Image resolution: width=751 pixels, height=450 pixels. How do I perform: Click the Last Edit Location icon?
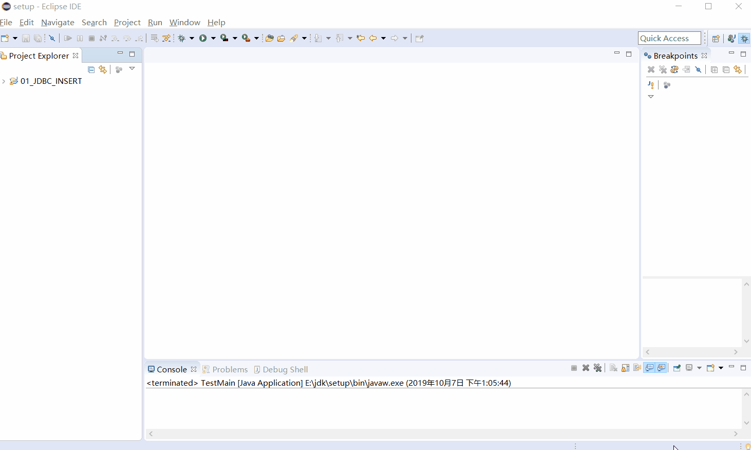(361, 38)
